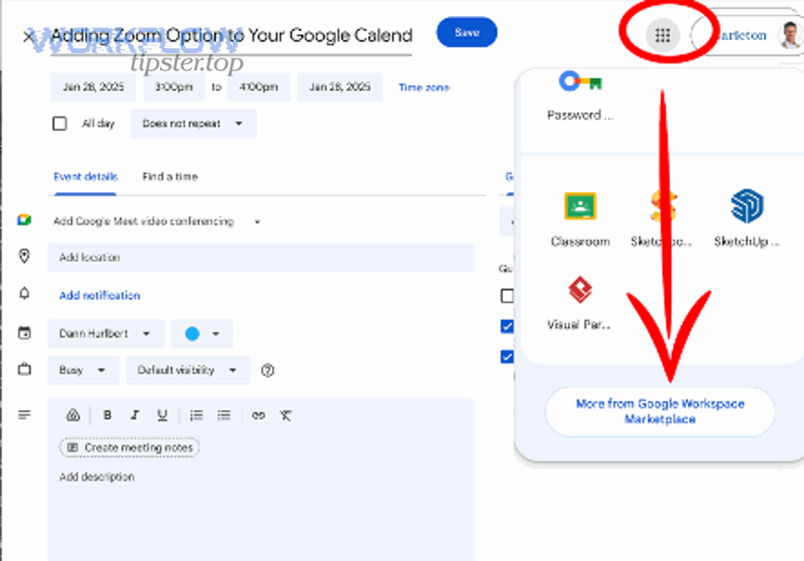The width and height of the screenshot is (804, 561).
Task: Insert a link in description
Action: (x=258, y=415)
